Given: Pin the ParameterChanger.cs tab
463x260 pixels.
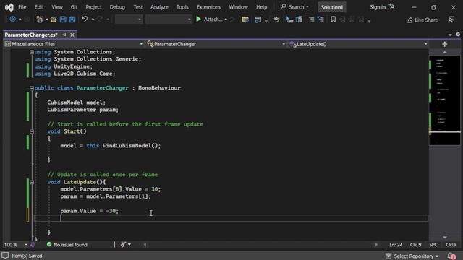Looking at the screenshot, I should click(x=64, y=35).
